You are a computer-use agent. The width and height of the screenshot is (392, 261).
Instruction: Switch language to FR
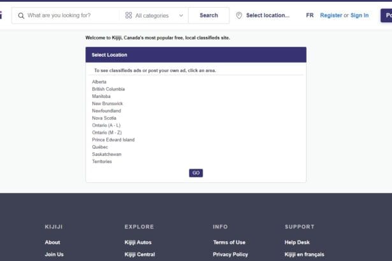[310, 15]
